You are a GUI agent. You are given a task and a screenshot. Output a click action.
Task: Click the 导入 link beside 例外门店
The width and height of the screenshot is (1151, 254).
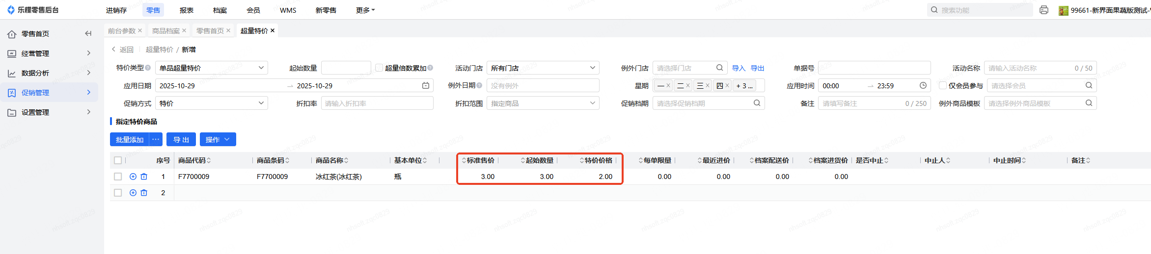pos(739,68)
